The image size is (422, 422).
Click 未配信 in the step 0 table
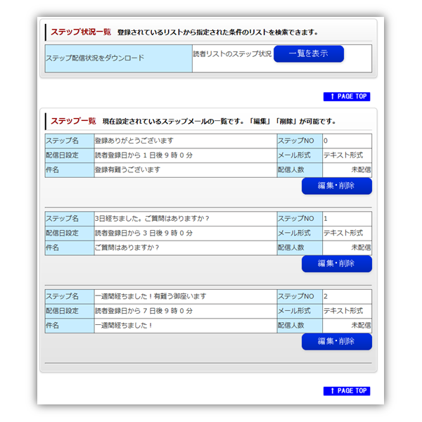pos(362,170)
